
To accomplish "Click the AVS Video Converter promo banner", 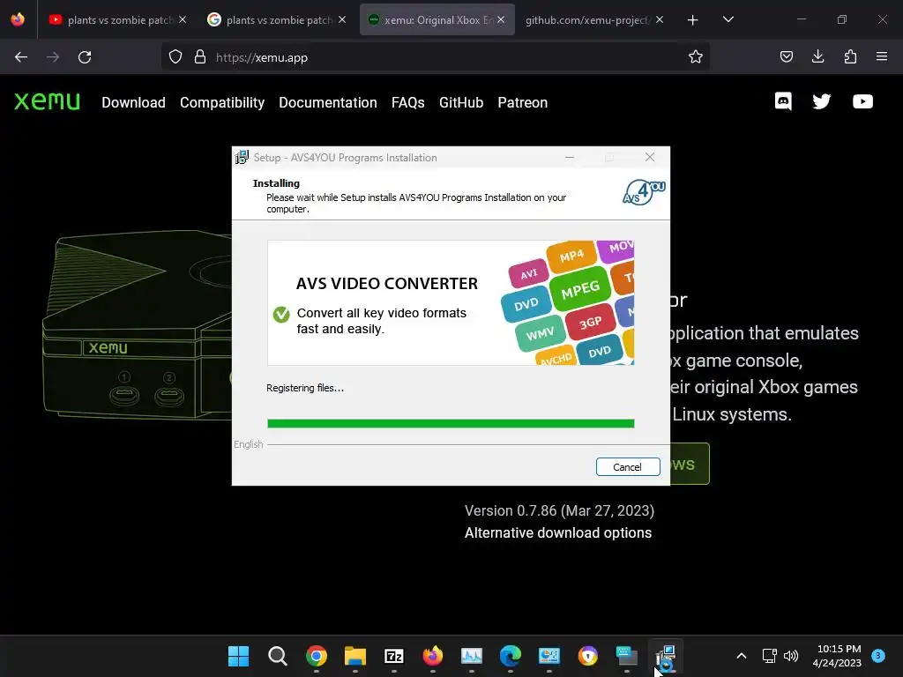I will pyautogui.click(x=451, y=303).
